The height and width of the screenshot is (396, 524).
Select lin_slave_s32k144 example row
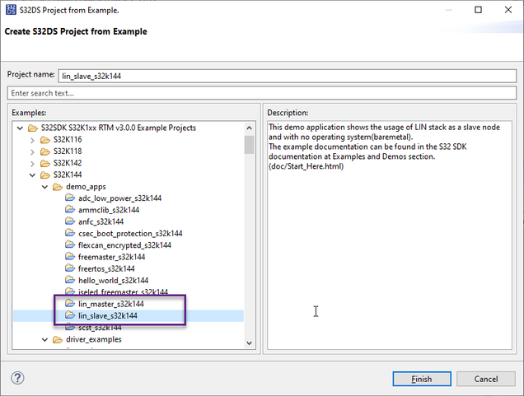[129, 315]
